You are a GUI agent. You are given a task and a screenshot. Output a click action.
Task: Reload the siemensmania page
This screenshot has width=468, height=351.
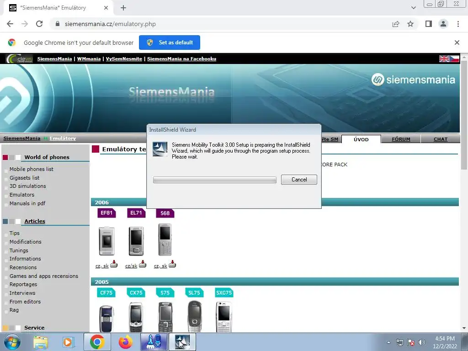[39, 24]
